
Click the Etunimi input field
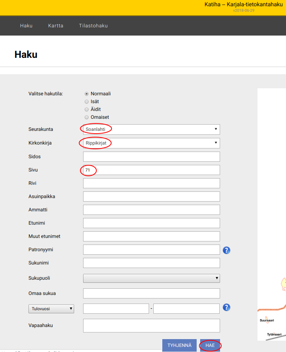click(151, 223)
